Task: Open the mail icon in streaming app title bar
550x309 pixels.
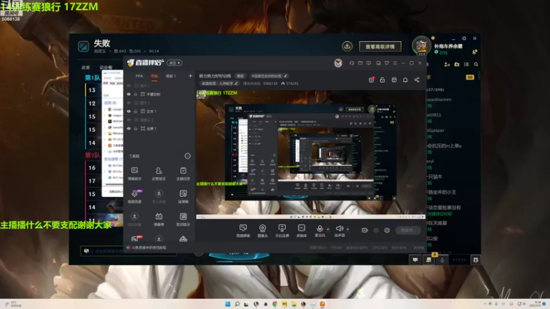Action: [360, 63]
